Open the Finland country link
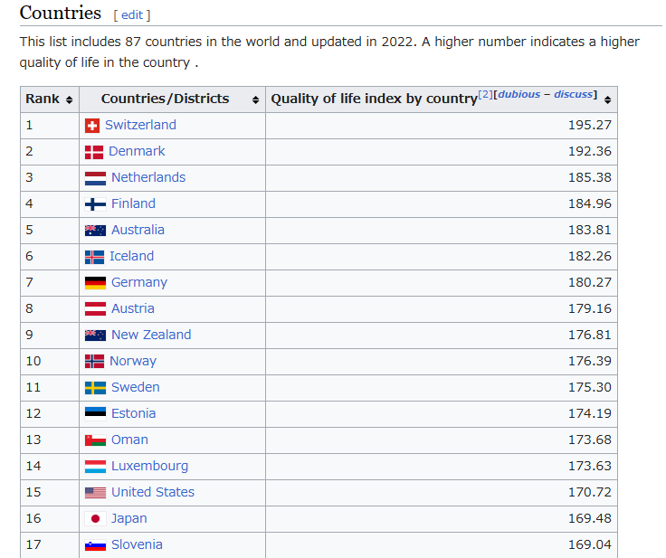 click(133, 204)
